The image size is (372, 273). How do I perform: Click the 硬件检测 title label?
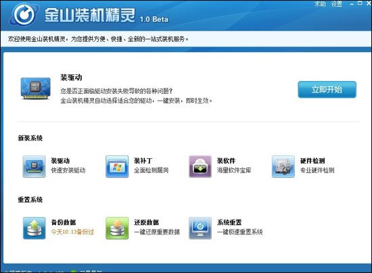[x=312, y=161]
